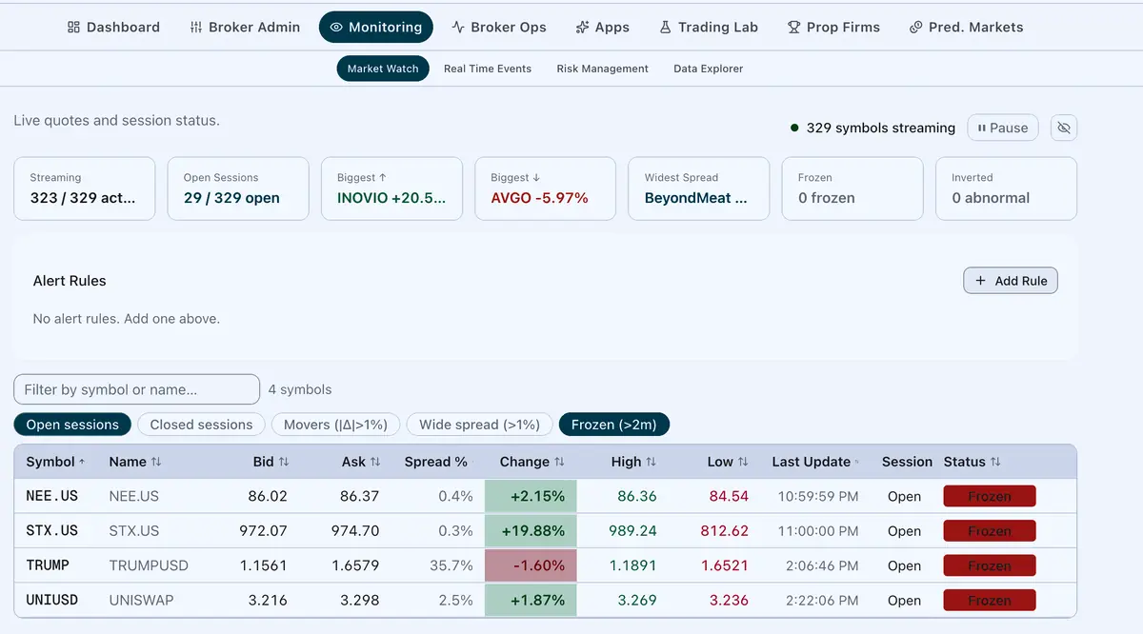Click the 329 symbols streaming indicator

pos(872,128)
